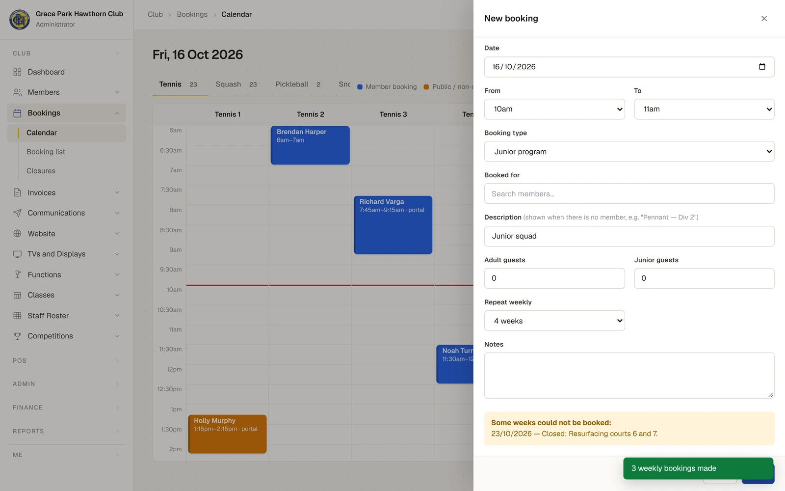
Task: Click the Dashboard grid icon in sidebar
Action: [17, 72]
